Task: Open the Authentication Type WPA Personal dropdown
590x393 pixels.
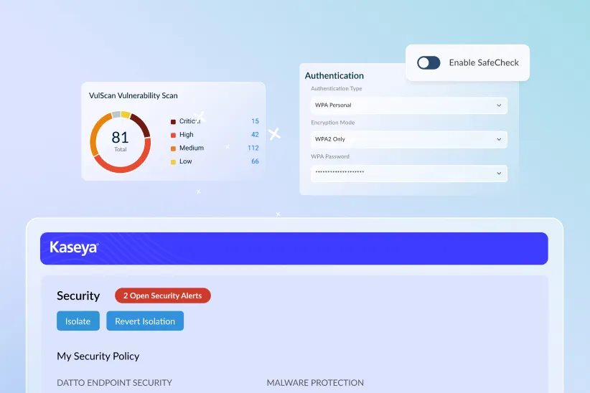Action: (408, 105)
